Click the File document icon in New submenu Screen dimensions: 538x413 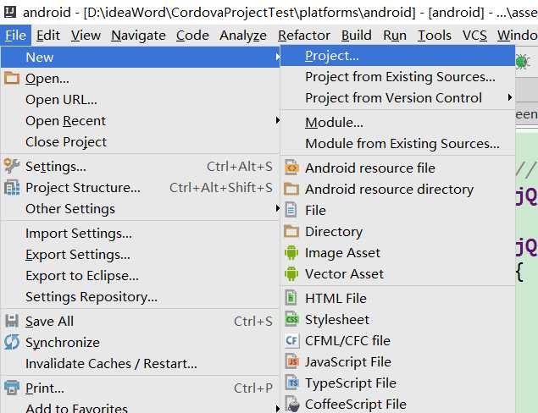pyautogui.click(x=291, y=210)
